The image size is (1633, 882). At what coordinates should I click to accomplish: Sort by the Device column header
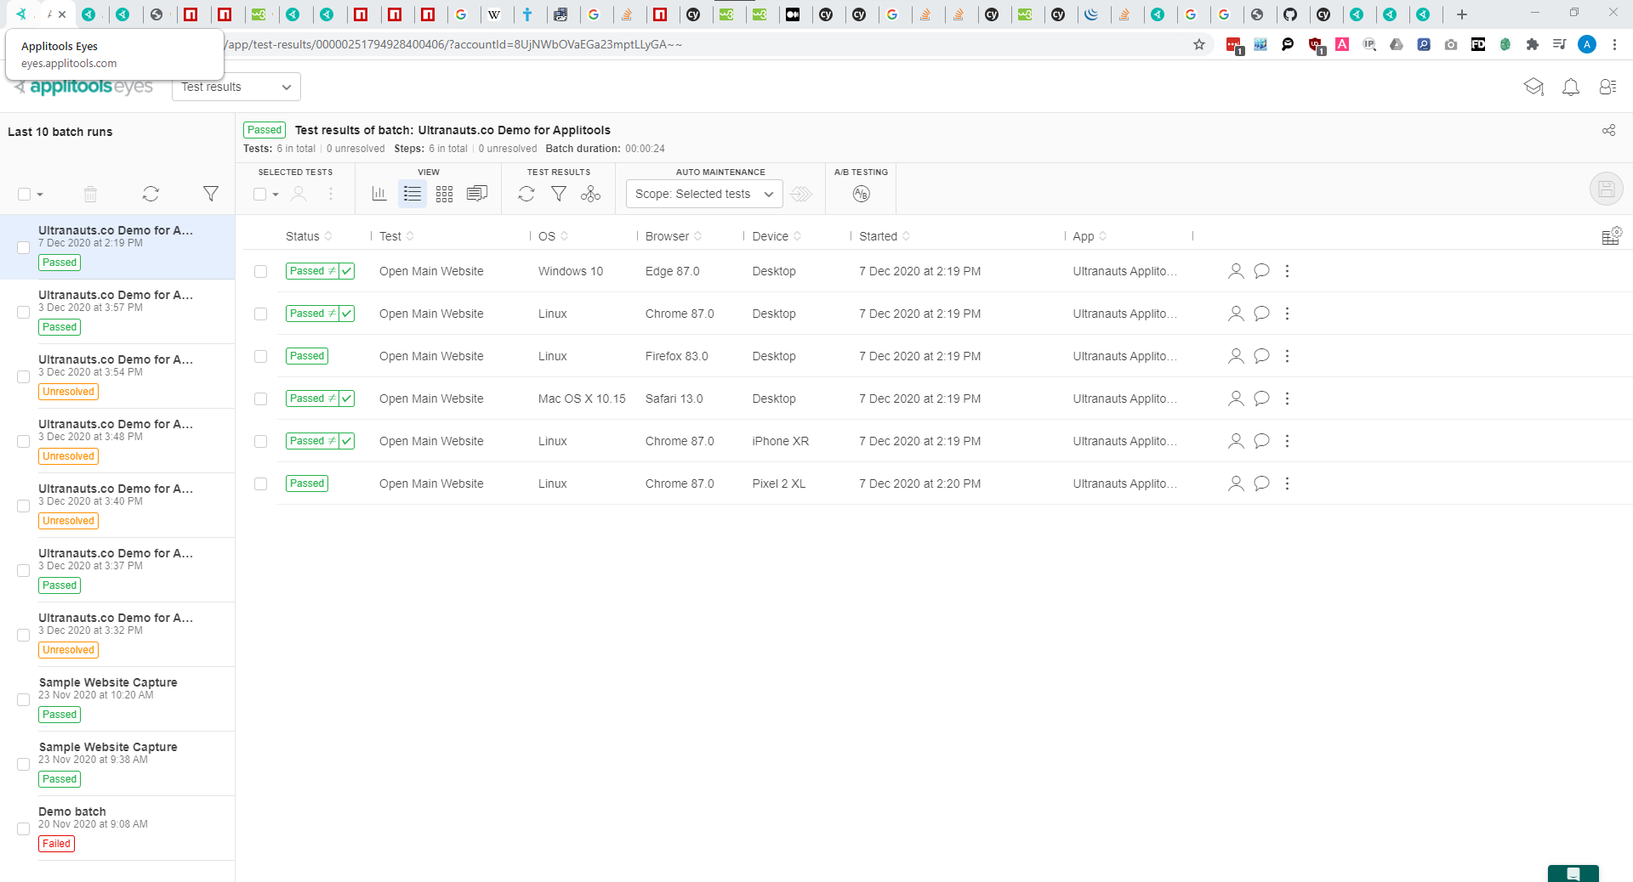coord(777,236)
